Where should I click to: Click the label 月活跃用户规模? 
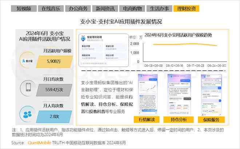click(x=57, y=51)
